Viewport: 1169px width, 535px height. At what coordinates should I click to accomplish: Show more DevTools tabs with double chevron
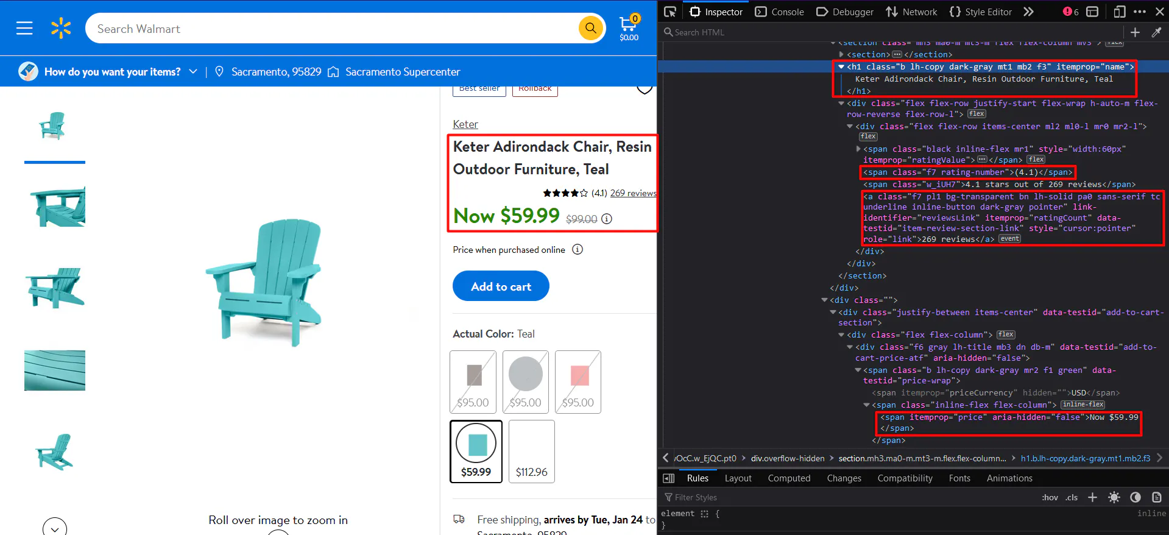pos(1028,12)
